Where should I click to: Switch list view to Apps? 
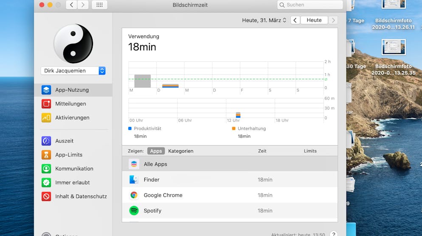click(x=156, y=151)
